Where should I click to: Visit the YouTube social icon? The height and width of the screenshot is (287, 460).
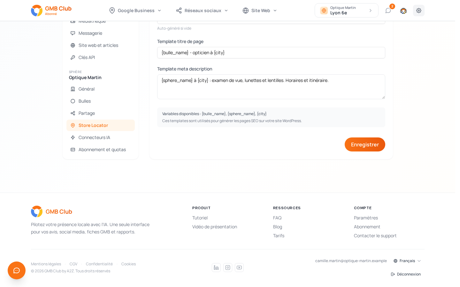tap(239, 268)
